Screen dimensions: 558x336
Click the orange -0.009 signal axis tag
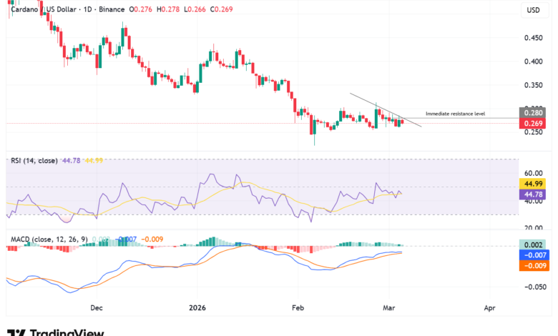pyautogui.click(x=533, y=265)
